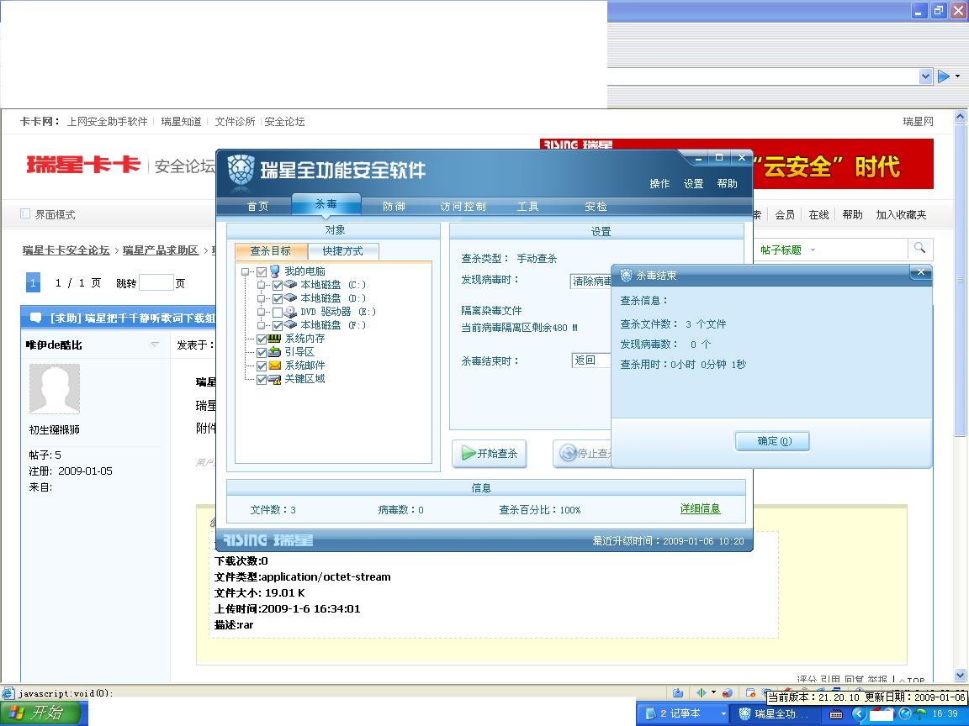Click the keyboard language bar icon in taskbar
This screenshot has height=726, width=969.
pyautogui.click(x=835, y=714)
